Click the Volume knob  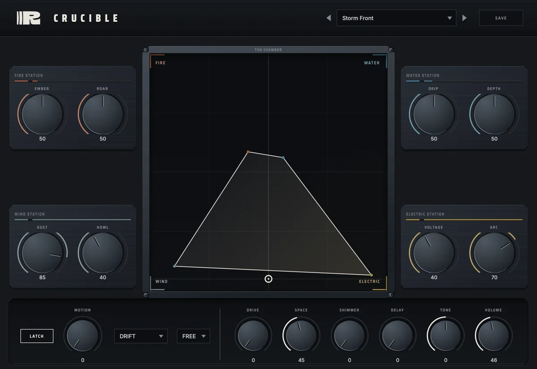tap(494, 336)
